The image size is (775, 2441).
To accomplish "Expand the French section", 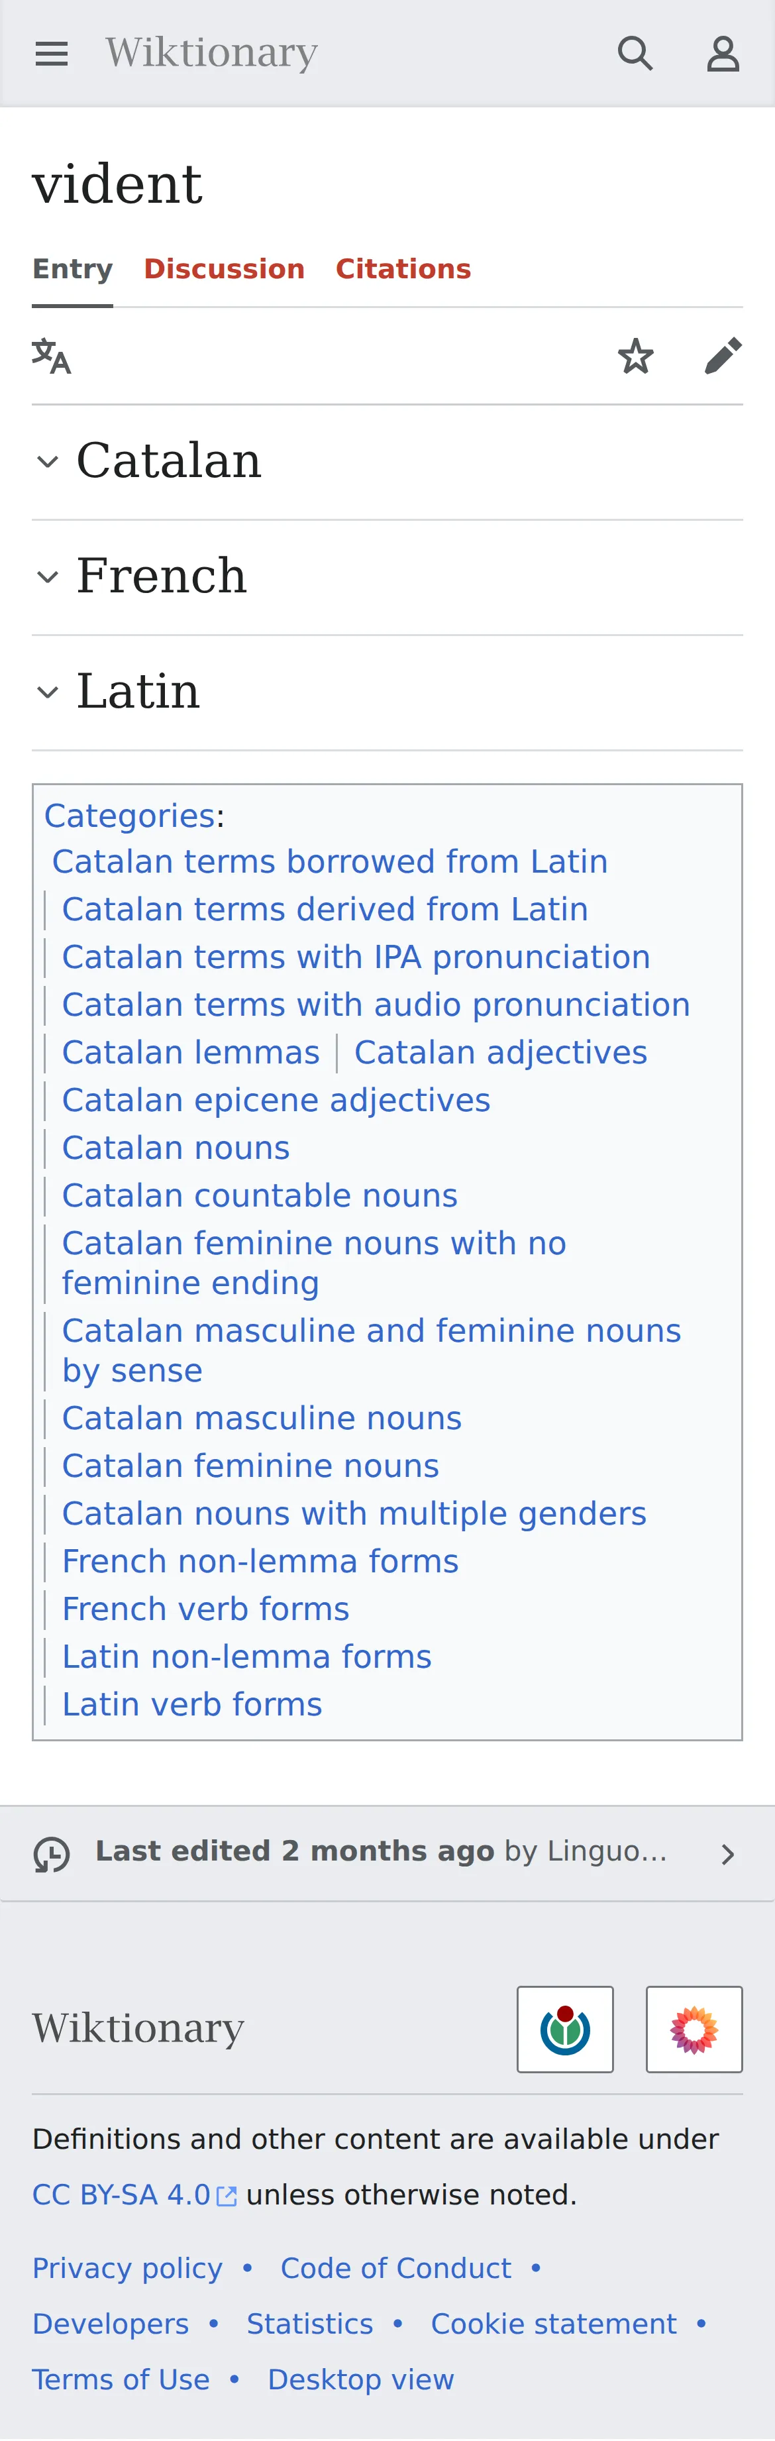I will (387, 577).
